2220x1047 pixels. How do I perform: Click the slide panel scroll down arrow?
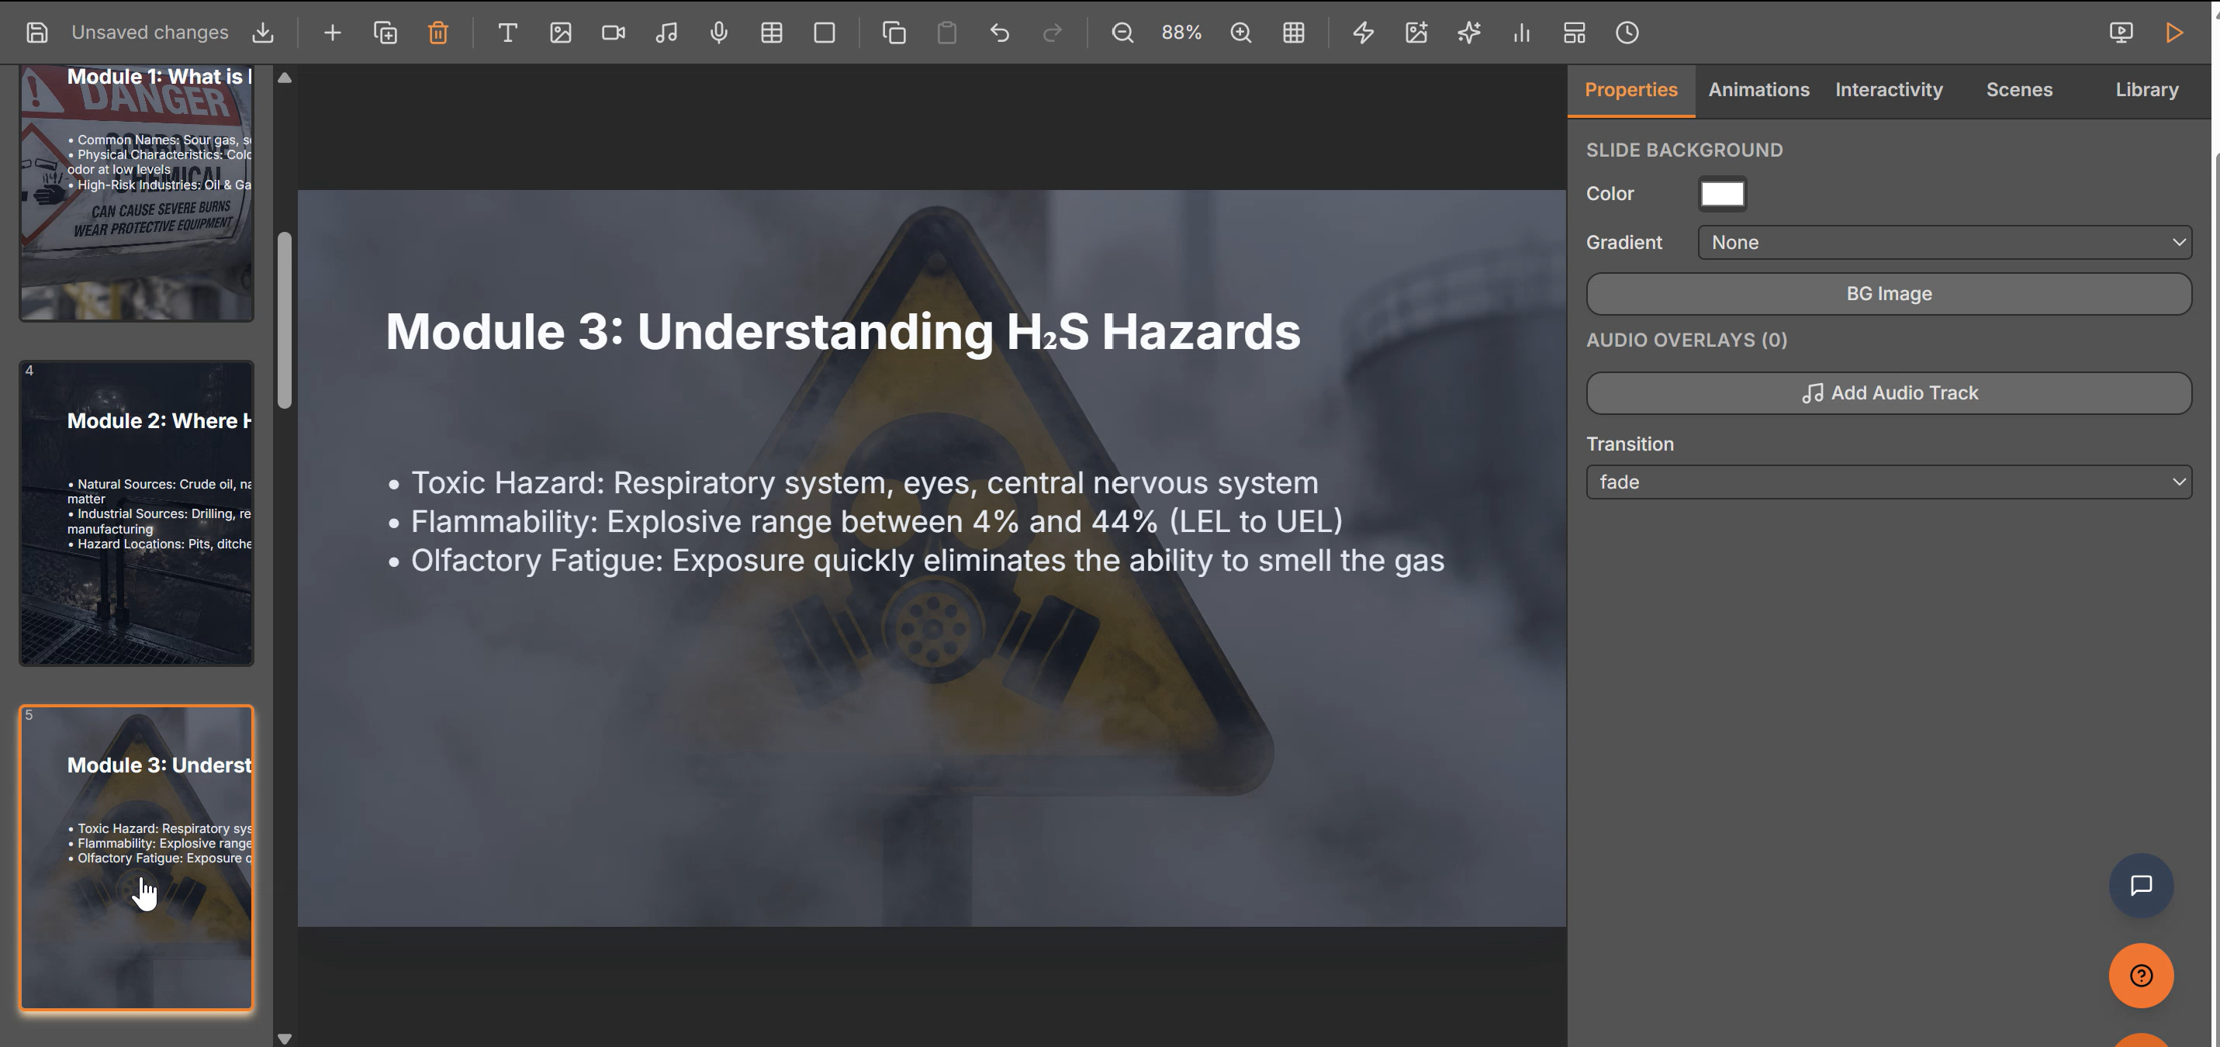click(x=285, y=1038)
